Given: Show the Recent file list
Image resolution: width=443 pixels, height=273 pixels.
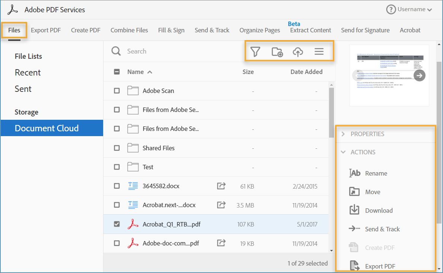Looking at the screenshot, I should (28, 73).
